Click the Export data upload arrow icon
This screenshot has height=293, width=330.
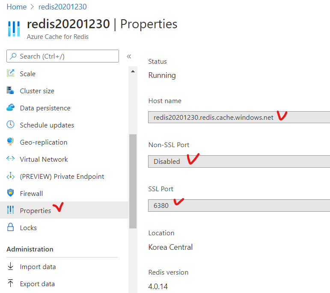(11, 284)
